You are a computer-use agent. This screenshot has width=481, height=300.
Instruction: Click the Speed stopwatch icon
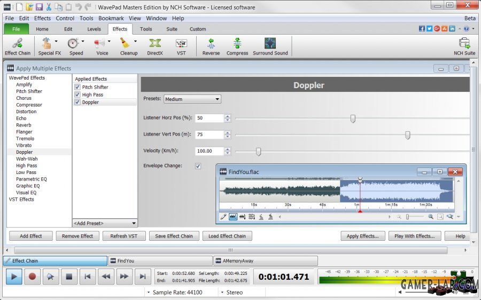point(73,43)
